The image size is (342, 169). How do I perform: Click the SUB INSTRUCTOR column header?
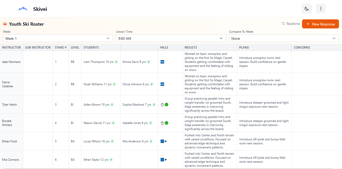point(38,47)
